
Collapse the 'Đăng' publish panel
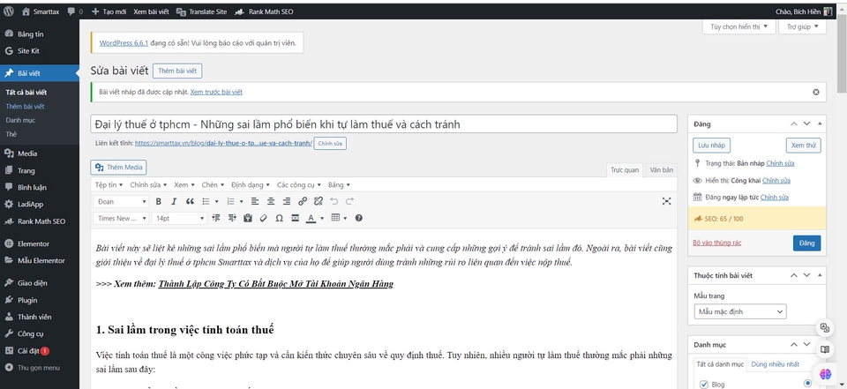[820, 123]
